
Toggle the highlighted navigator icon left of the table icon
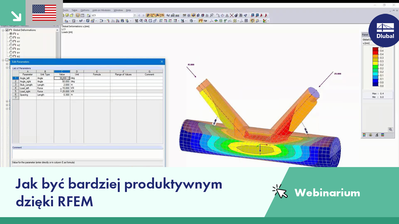(x=77, y=15)
